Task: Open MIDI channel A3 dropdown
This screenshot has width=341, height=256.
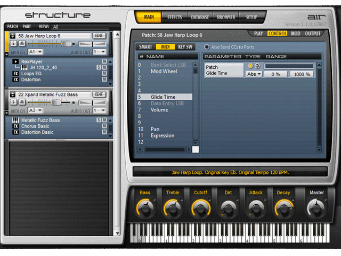Action: 36,110
